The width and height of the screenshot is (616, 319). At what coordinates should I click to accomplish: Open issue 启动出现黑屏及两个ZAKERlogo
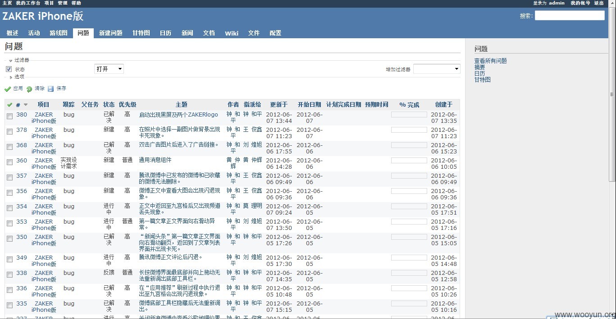pyautogui.click(x=178, y=115)
